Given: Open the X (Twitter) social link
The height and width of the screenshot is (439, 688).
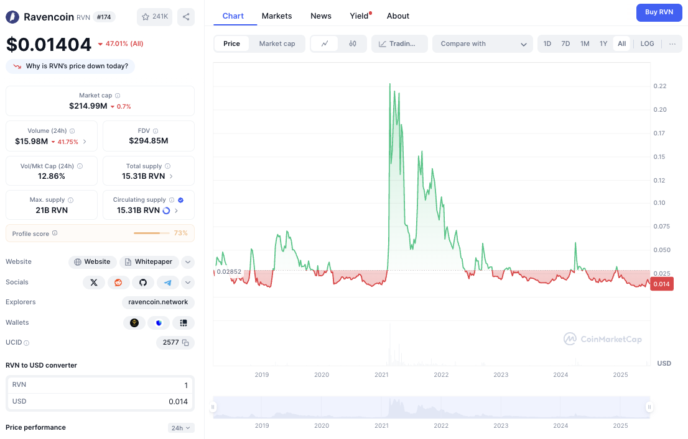Looking at the screenshot, I should (93, 283).
